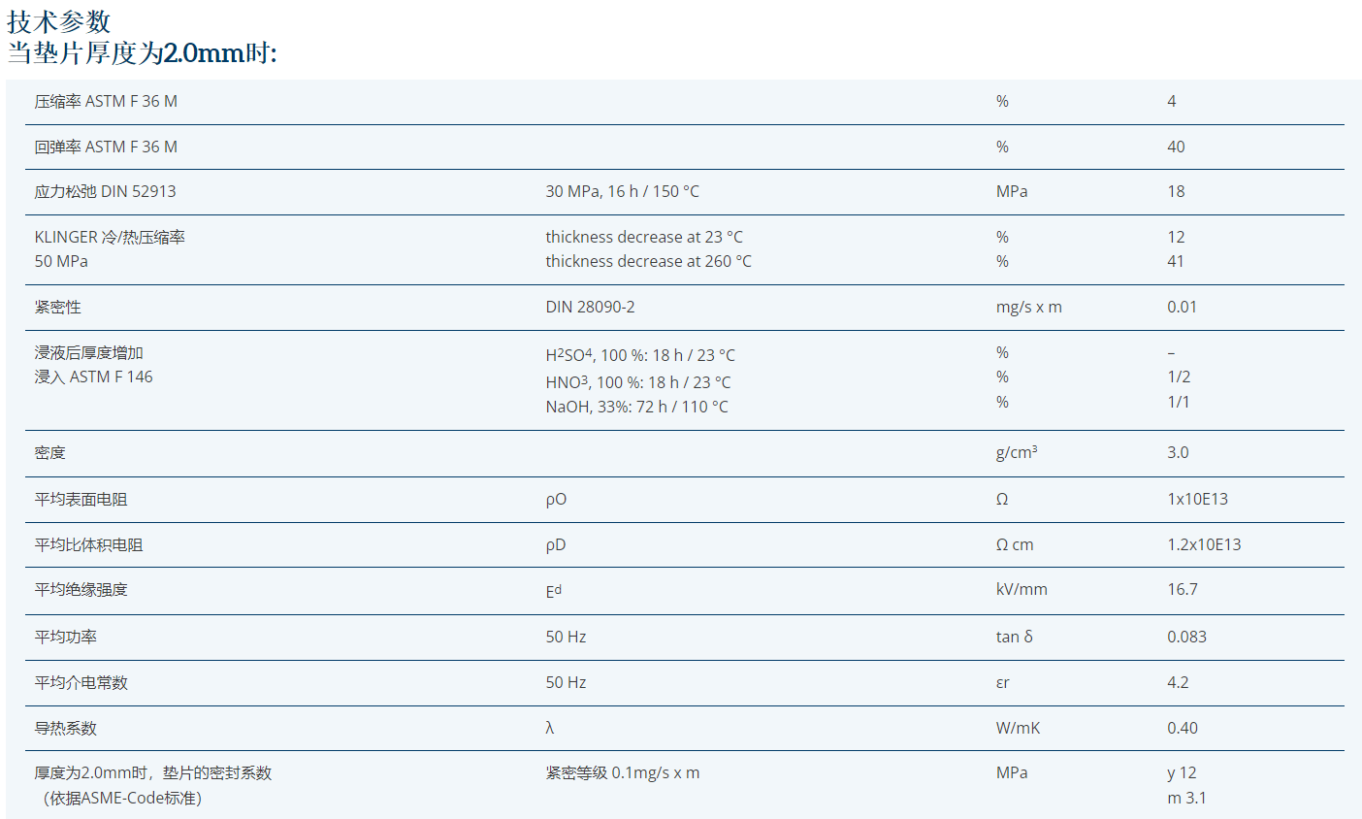
Task: Select the 应力松弛 DIN 52913 row label
Action: (x=105, y=191)
